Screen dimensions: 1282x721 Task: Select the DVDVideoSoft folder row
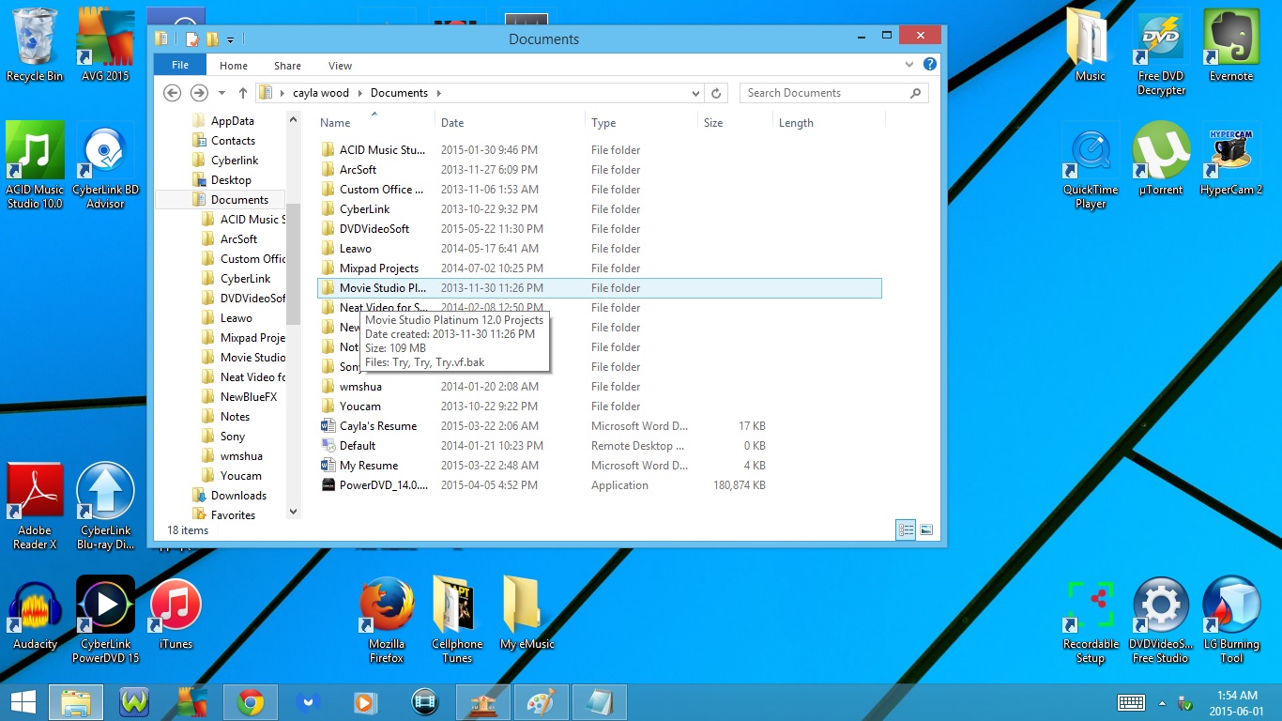coord(599,229)
